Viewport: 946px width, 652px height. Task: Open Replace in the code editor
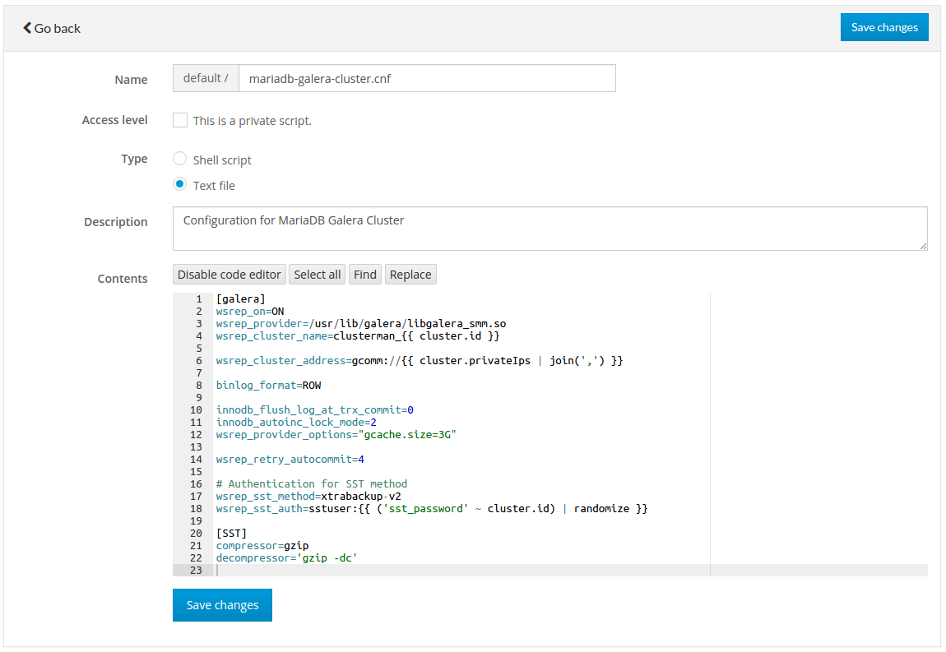coord(410,275)
